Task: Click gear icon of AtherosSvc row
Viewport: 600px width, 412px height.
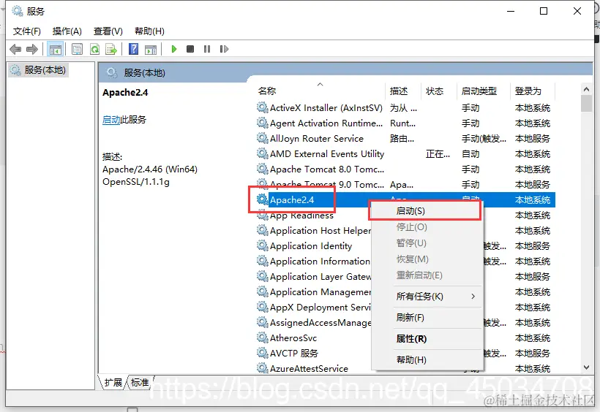Action: pos(262,337)
